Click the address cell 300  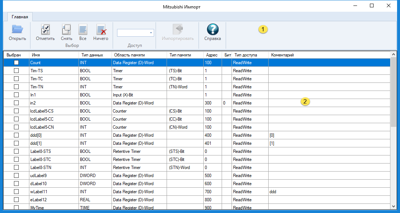[212, 103]
